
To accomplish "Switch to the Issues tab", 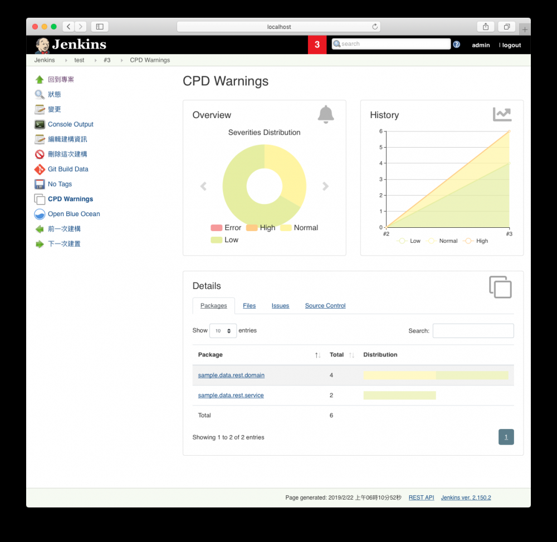I will 280,305.
